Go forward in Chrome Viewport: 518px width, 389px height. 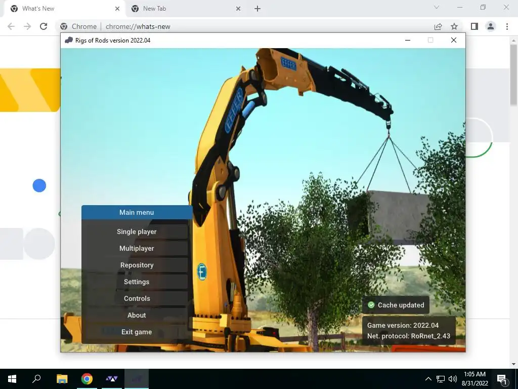tap(27, 26)
